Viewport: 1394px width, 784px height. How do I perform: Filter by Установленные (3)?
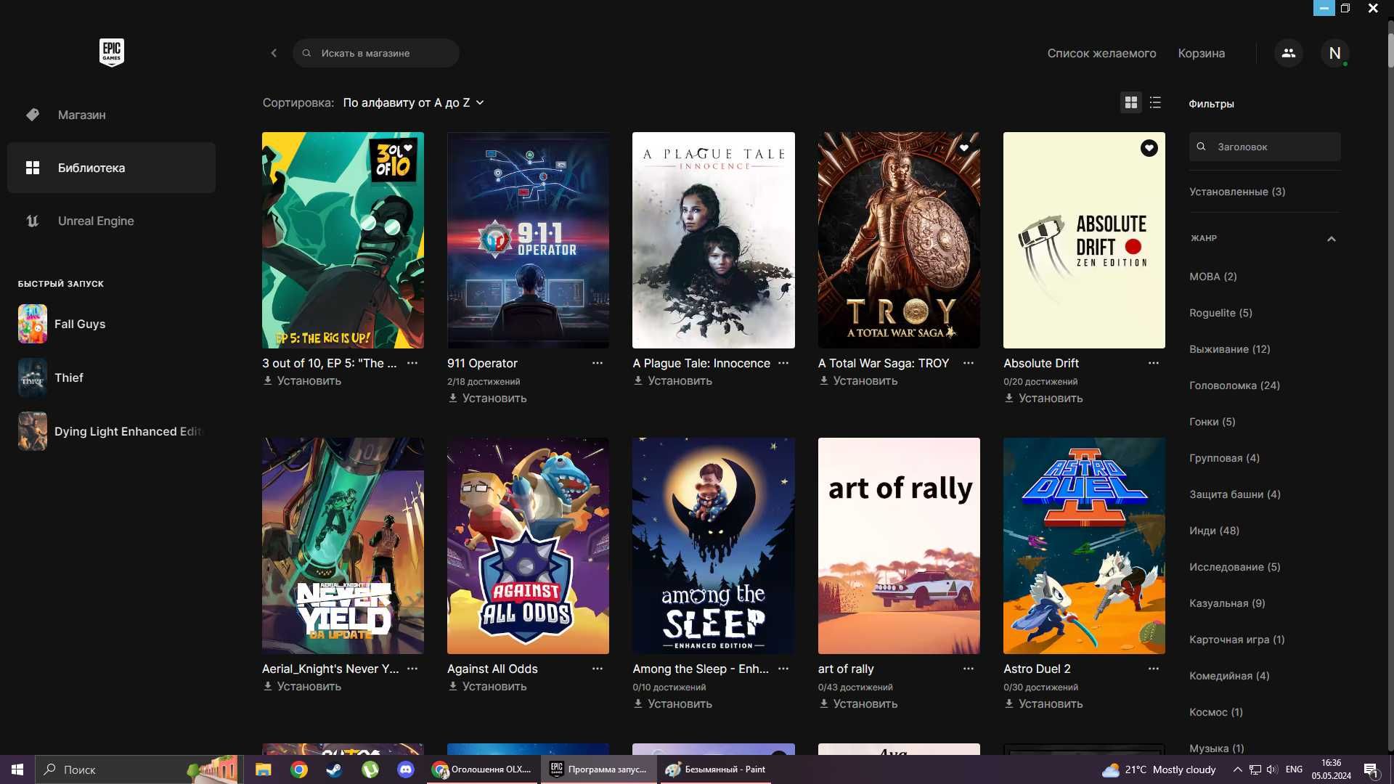tap(1236, 192)
